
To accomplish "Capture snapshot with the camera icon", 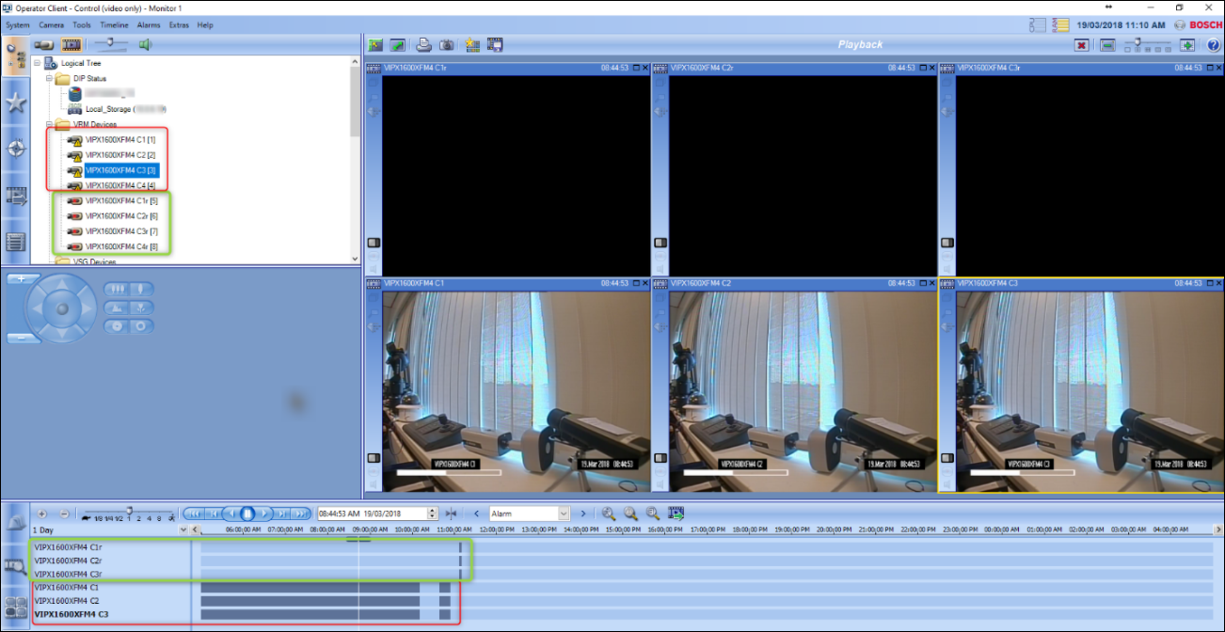I will coord(447,44).
